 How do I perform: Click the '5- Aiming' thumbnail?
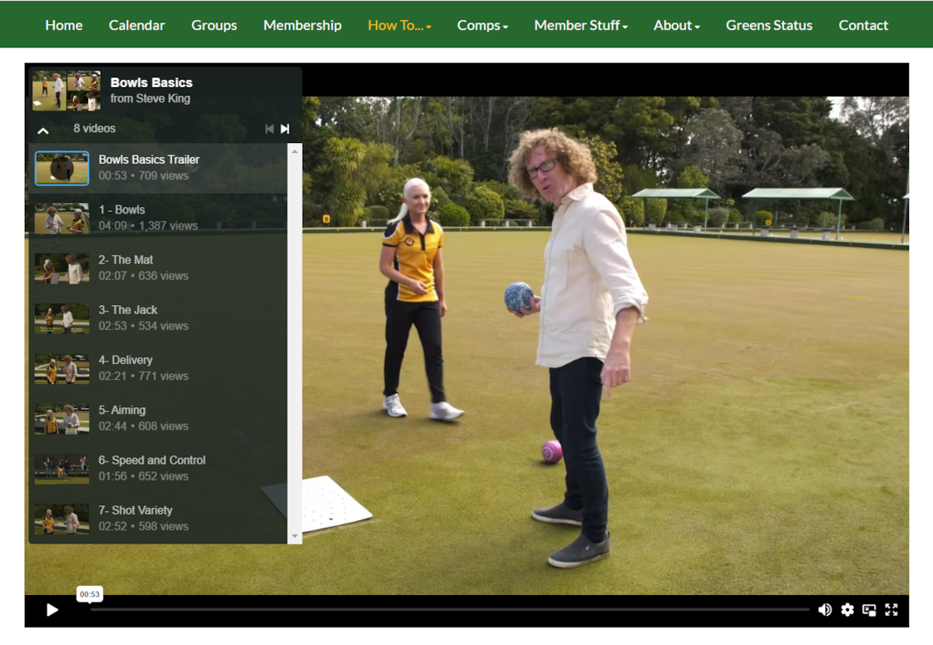[62, 419]
